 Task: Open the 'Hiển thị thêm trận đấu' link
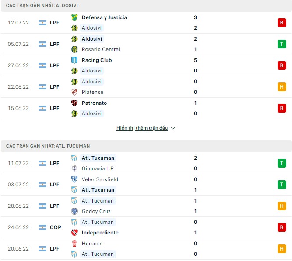click(142, 128)
